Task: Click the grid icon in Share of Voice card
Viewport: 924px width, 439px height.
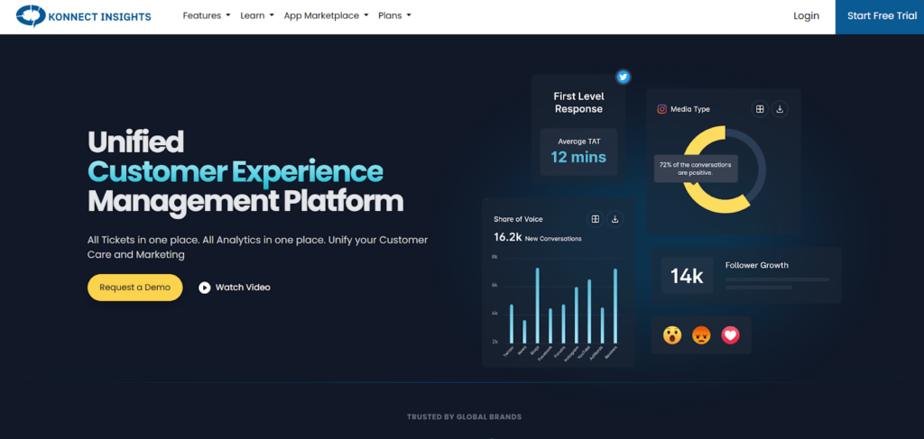Action: pos(595,219)
